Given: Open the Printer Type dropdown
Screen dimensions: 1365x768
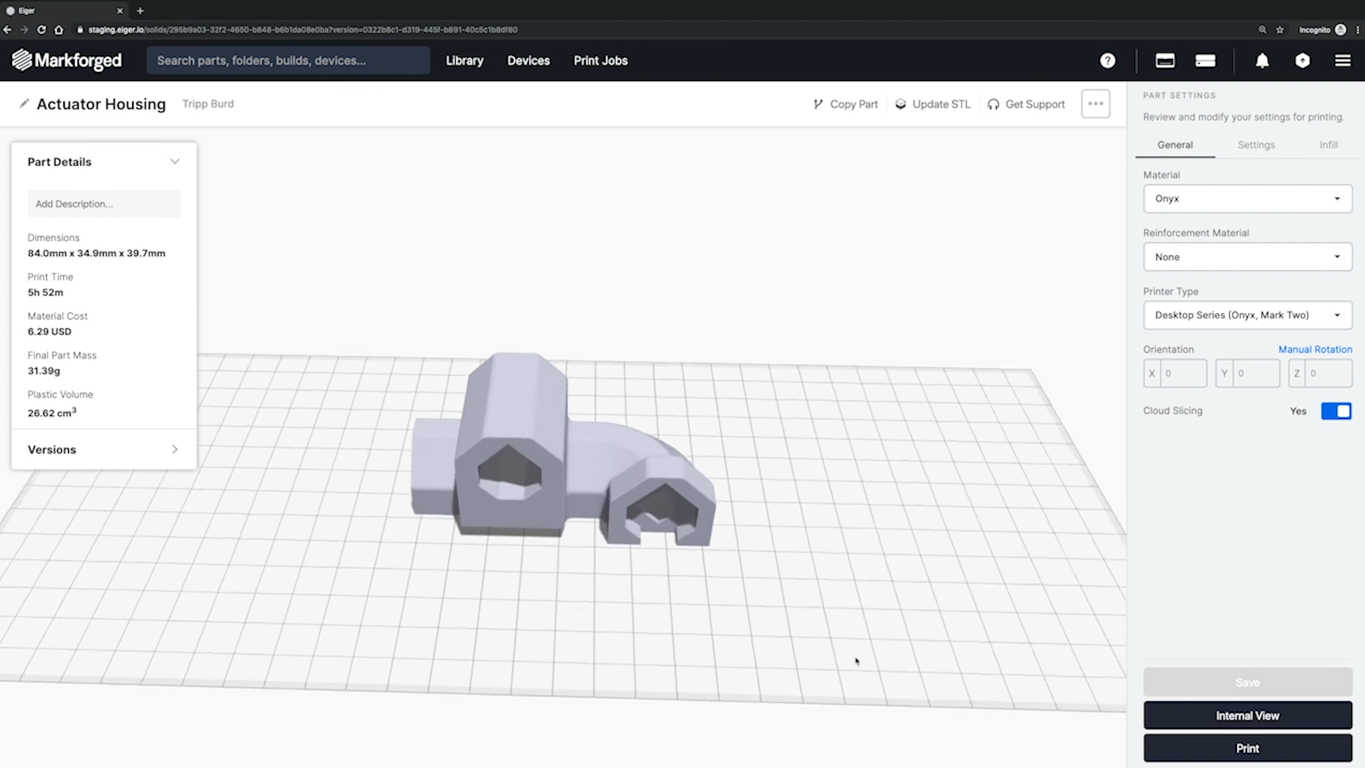Looking at the screenshot, I should [x=1247, y=315].
